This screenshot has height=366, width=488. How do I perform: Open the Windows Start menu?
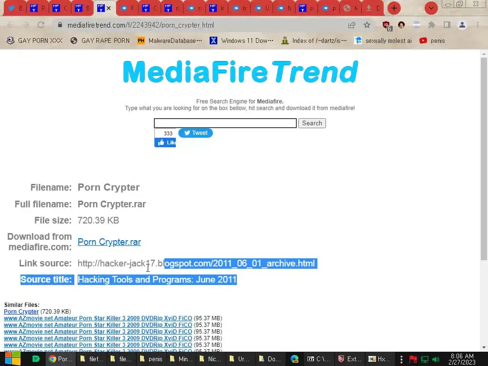(12, 359)
